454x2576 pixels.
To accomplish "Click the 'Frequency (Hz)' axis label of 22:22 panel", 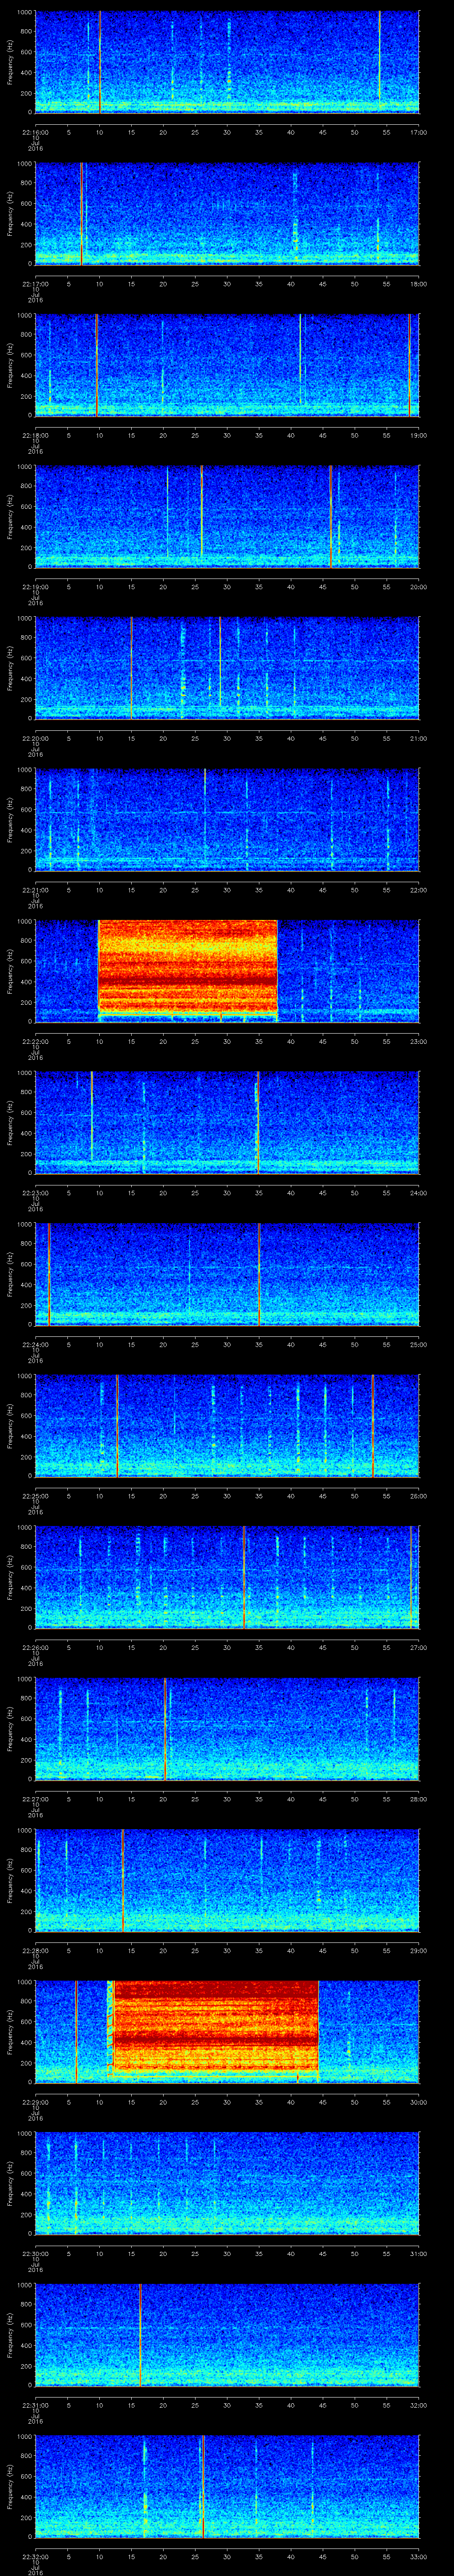I will 10,971.
